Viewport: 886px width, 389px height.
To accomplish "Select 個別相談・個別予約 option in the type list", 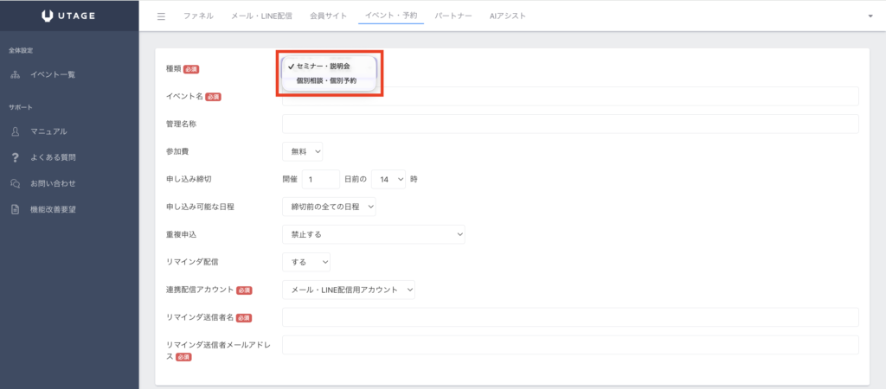I will 325,80.
